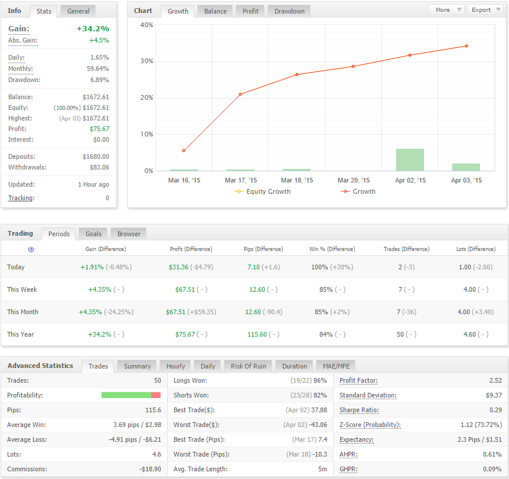Open the Browser tab in Trading
This screenshot has height=479, width=509.
[x=129, y=234]
